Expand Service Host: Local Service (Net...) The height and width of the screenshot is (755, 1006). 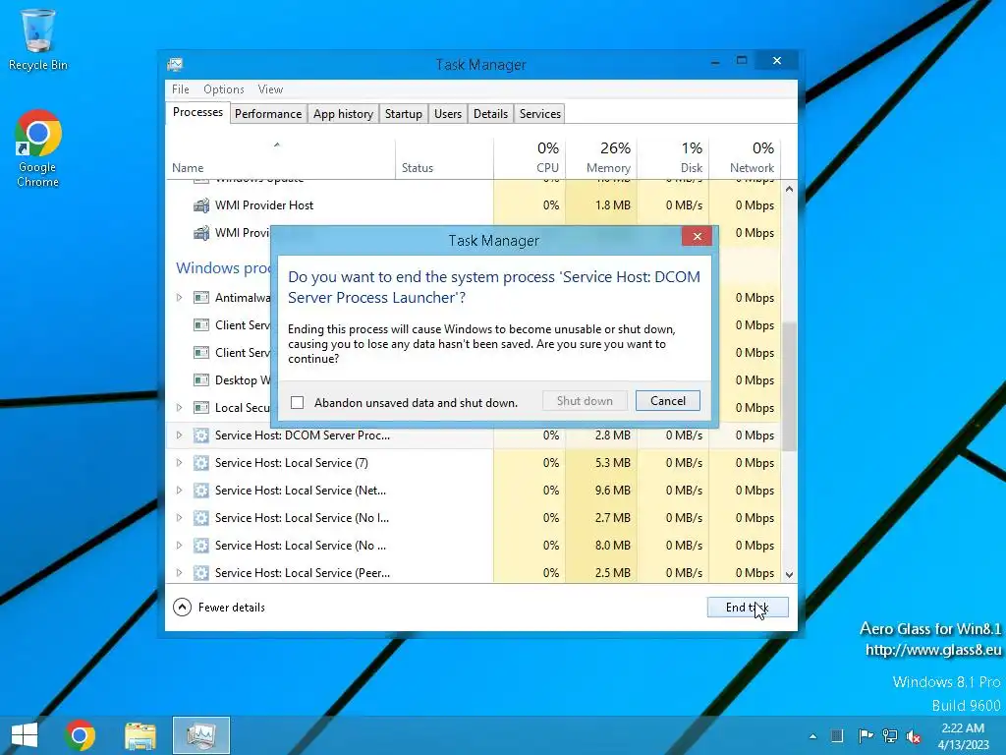coord(179,491)
